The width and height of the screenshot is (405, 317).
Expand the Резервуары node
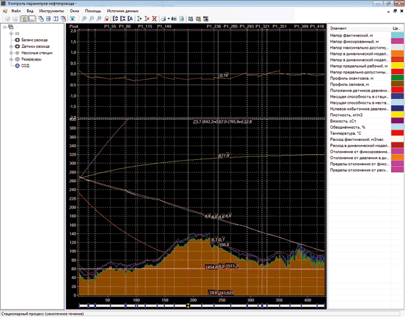pyautogui.click(x=11, y=59)
